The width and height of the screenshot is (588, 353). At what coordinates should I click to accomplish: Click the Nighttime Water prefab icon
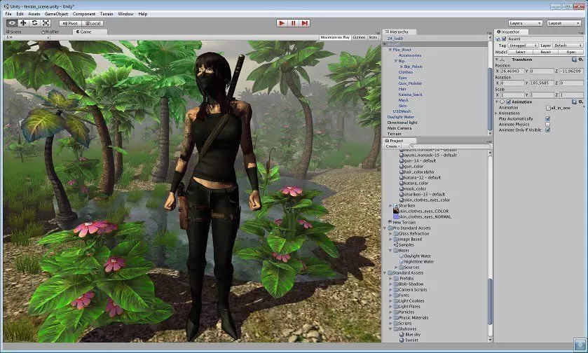coord(402,261)
